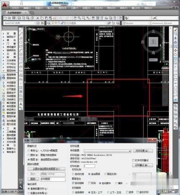Click the New drawing icon

pos(5,18)
